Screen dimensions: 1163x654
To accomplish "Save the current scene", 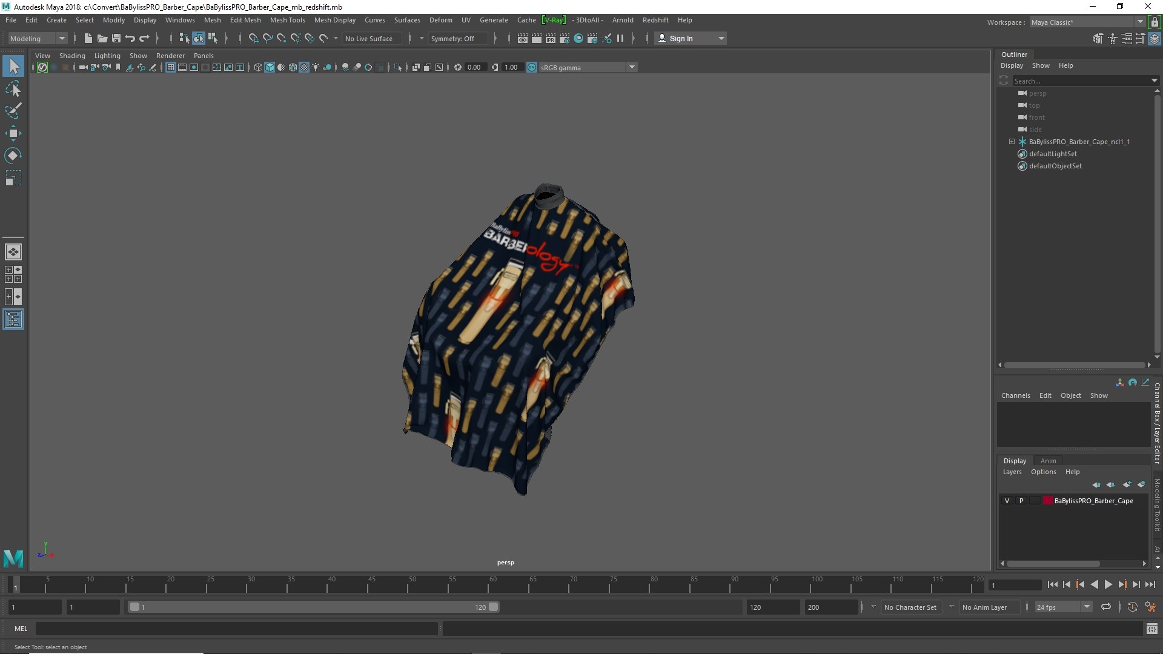I will (x=116, y=38).
